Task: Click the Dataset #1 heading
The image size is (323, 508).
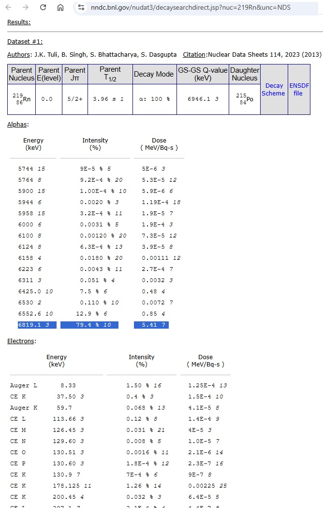Action: pos(25,42)
